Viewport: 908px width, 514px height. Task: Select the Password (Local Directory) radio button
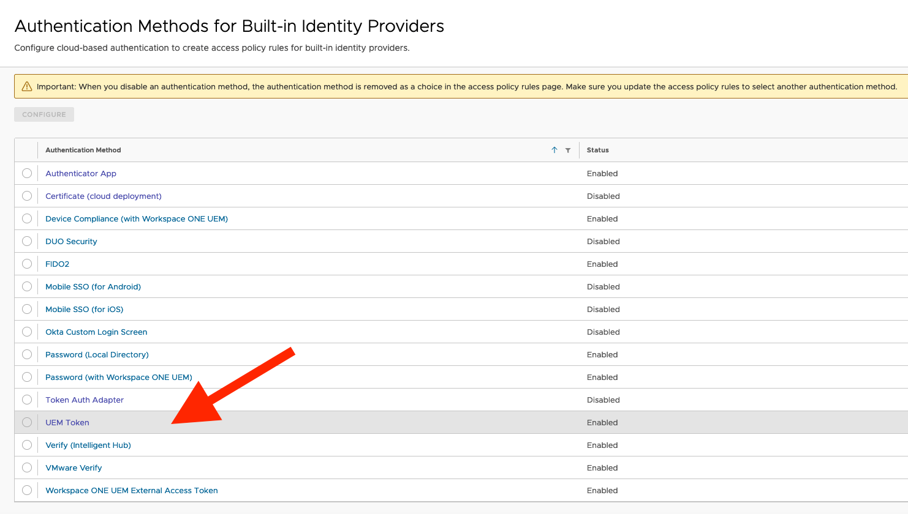click(27, 354)
